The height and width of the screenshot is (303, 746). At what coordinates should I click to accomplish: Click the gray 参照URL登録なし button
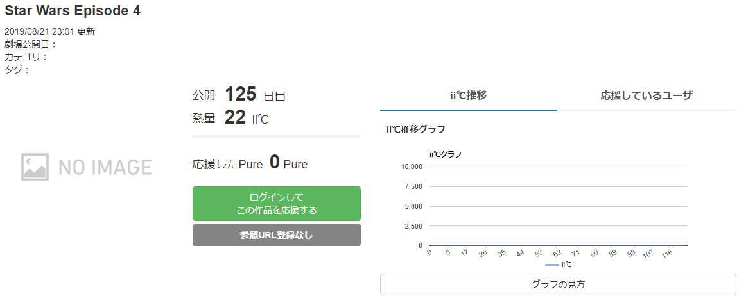[x=277, y=235]
